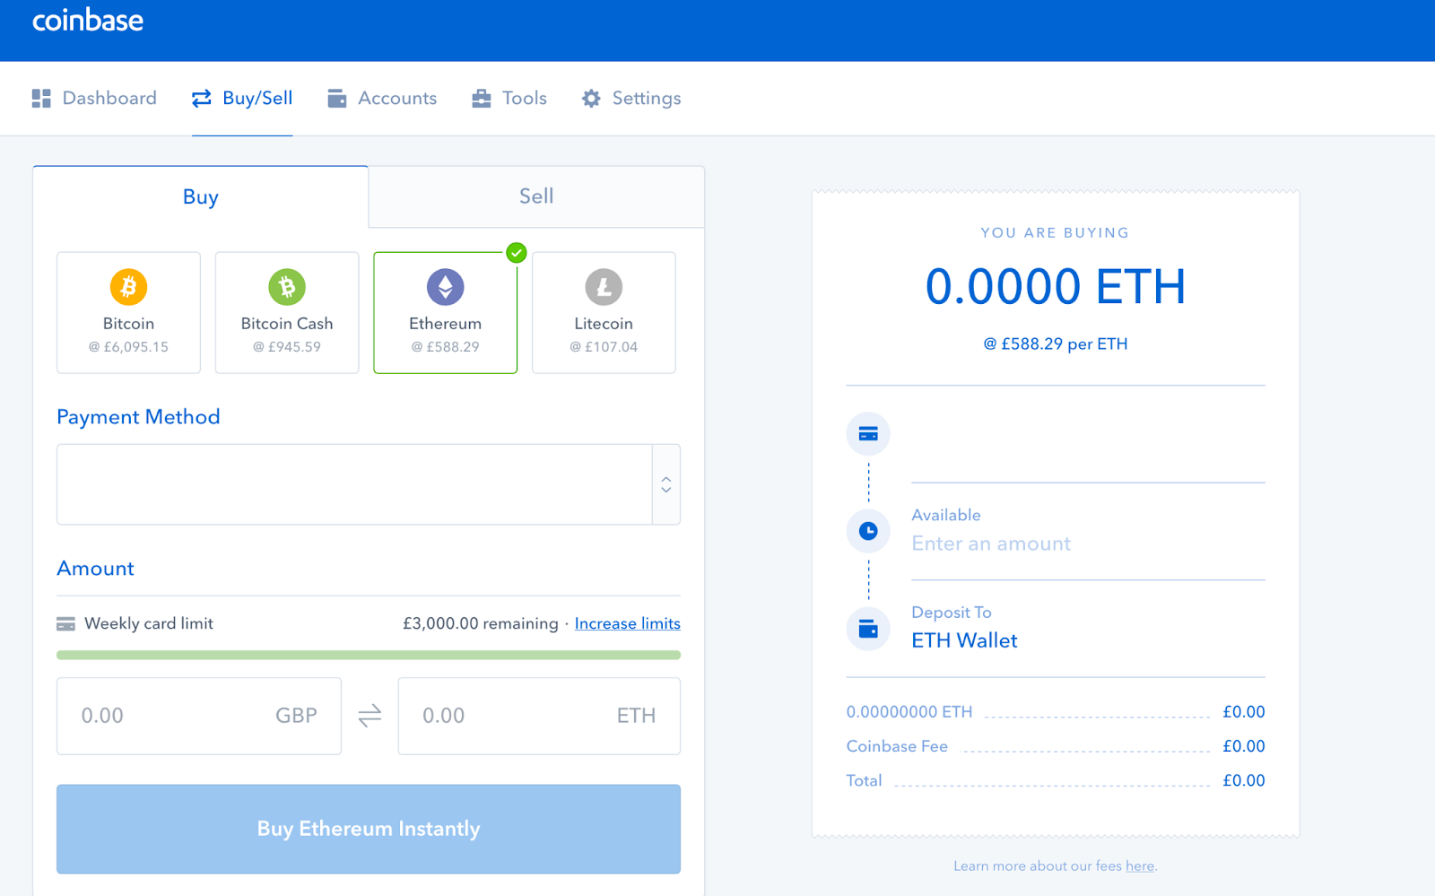Click the Tools briefcase icon

(x=482, y=99)
